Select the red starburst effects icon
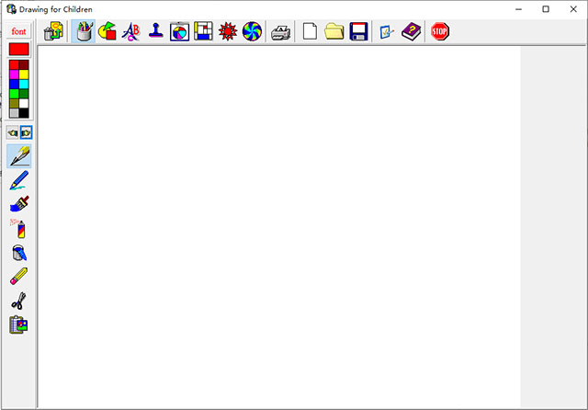Viewport: 588px width, 410px height. coord(228,31)
